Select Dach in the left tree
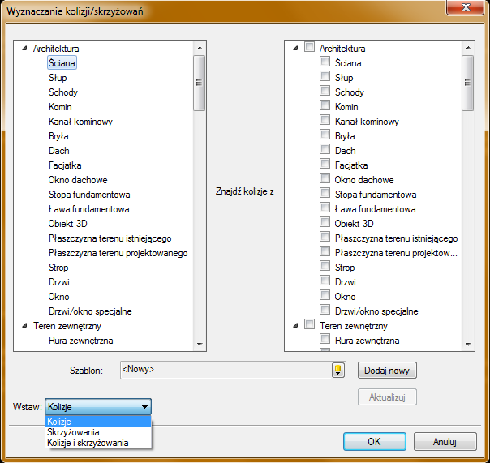This screenshot has width=490, height=463. coord(59,151)
